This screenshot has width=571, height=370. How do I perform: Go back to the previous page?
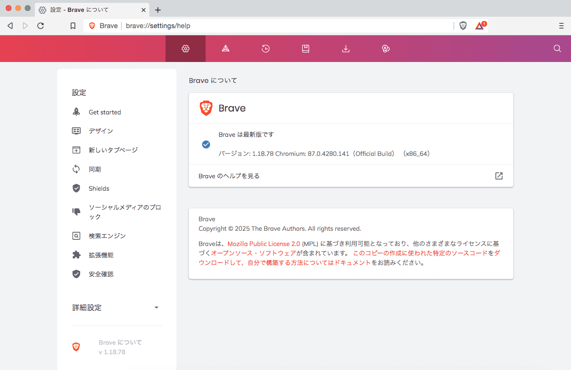pos(10,26)
